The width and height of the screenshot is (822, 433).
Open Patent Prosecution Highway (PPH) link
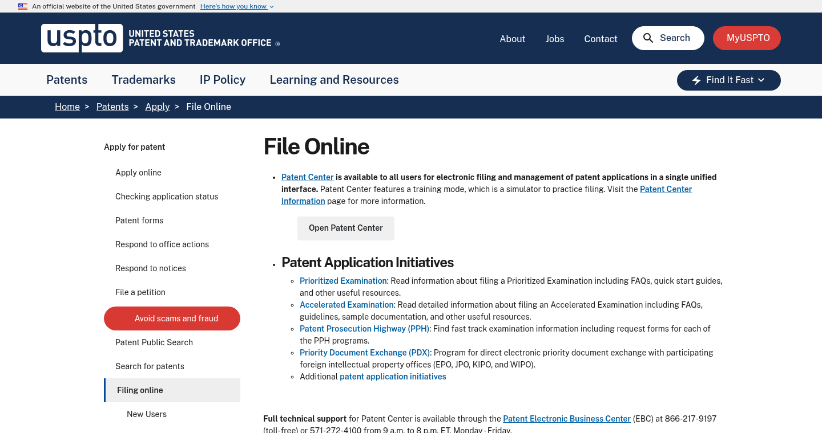tap(364, 329)
